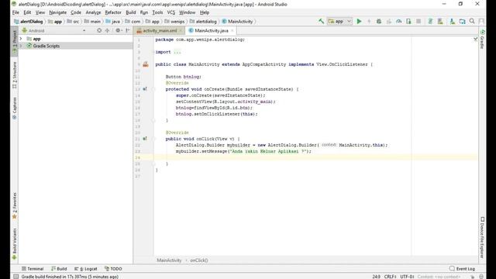This screenshot has width=496, height=279.
Task: Open the Navigate menu
Action: [58, 12]
